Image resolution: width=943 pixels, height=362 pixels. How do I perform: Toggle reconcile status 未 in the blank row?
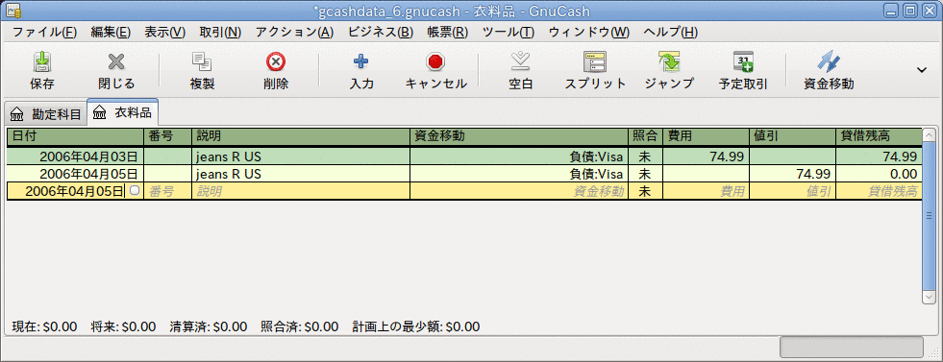click(645, 191)
